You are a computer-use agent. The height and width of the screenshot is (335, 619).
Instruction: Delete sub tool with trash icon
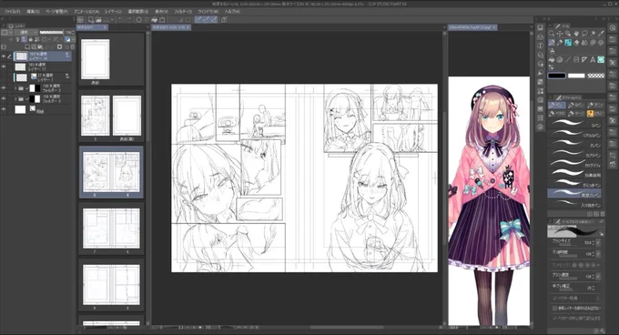[603, 213]
